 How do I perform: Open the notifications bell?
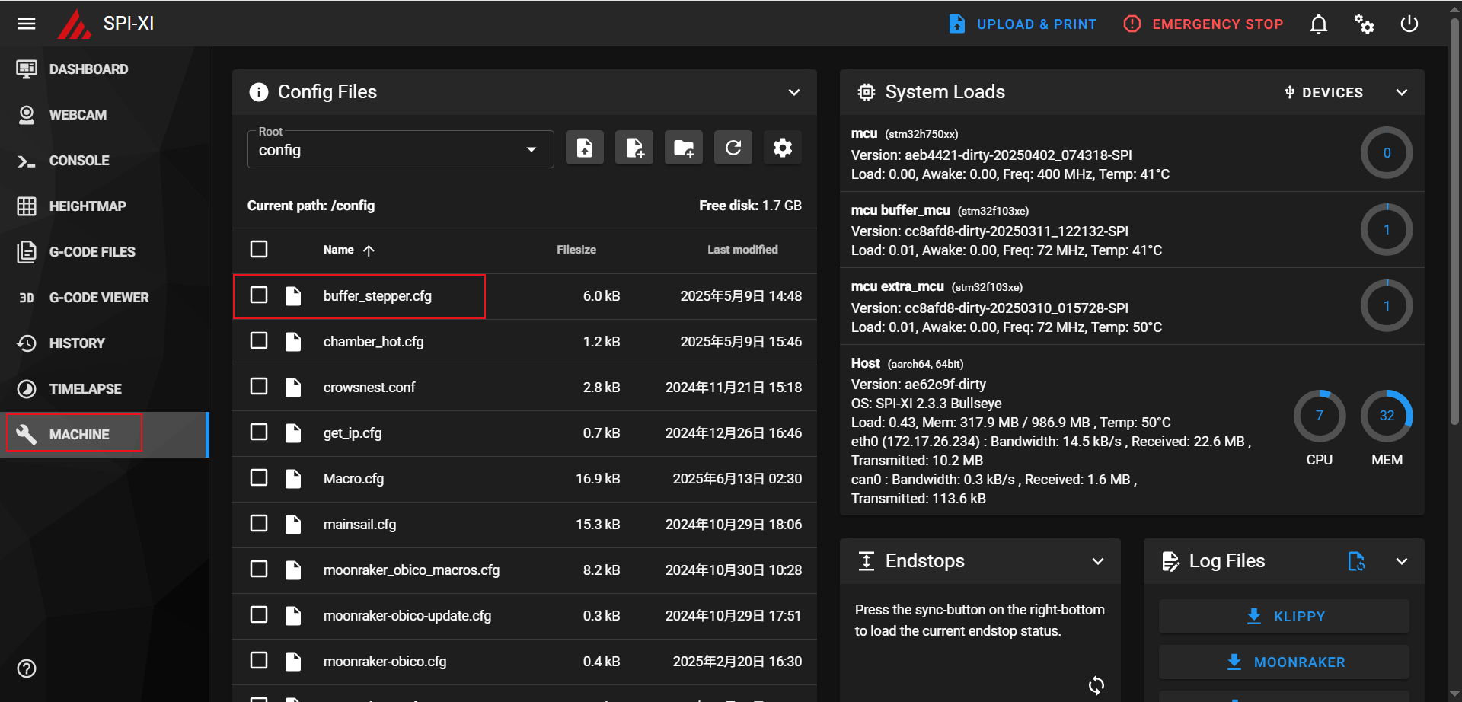(x=1318, y=24)
